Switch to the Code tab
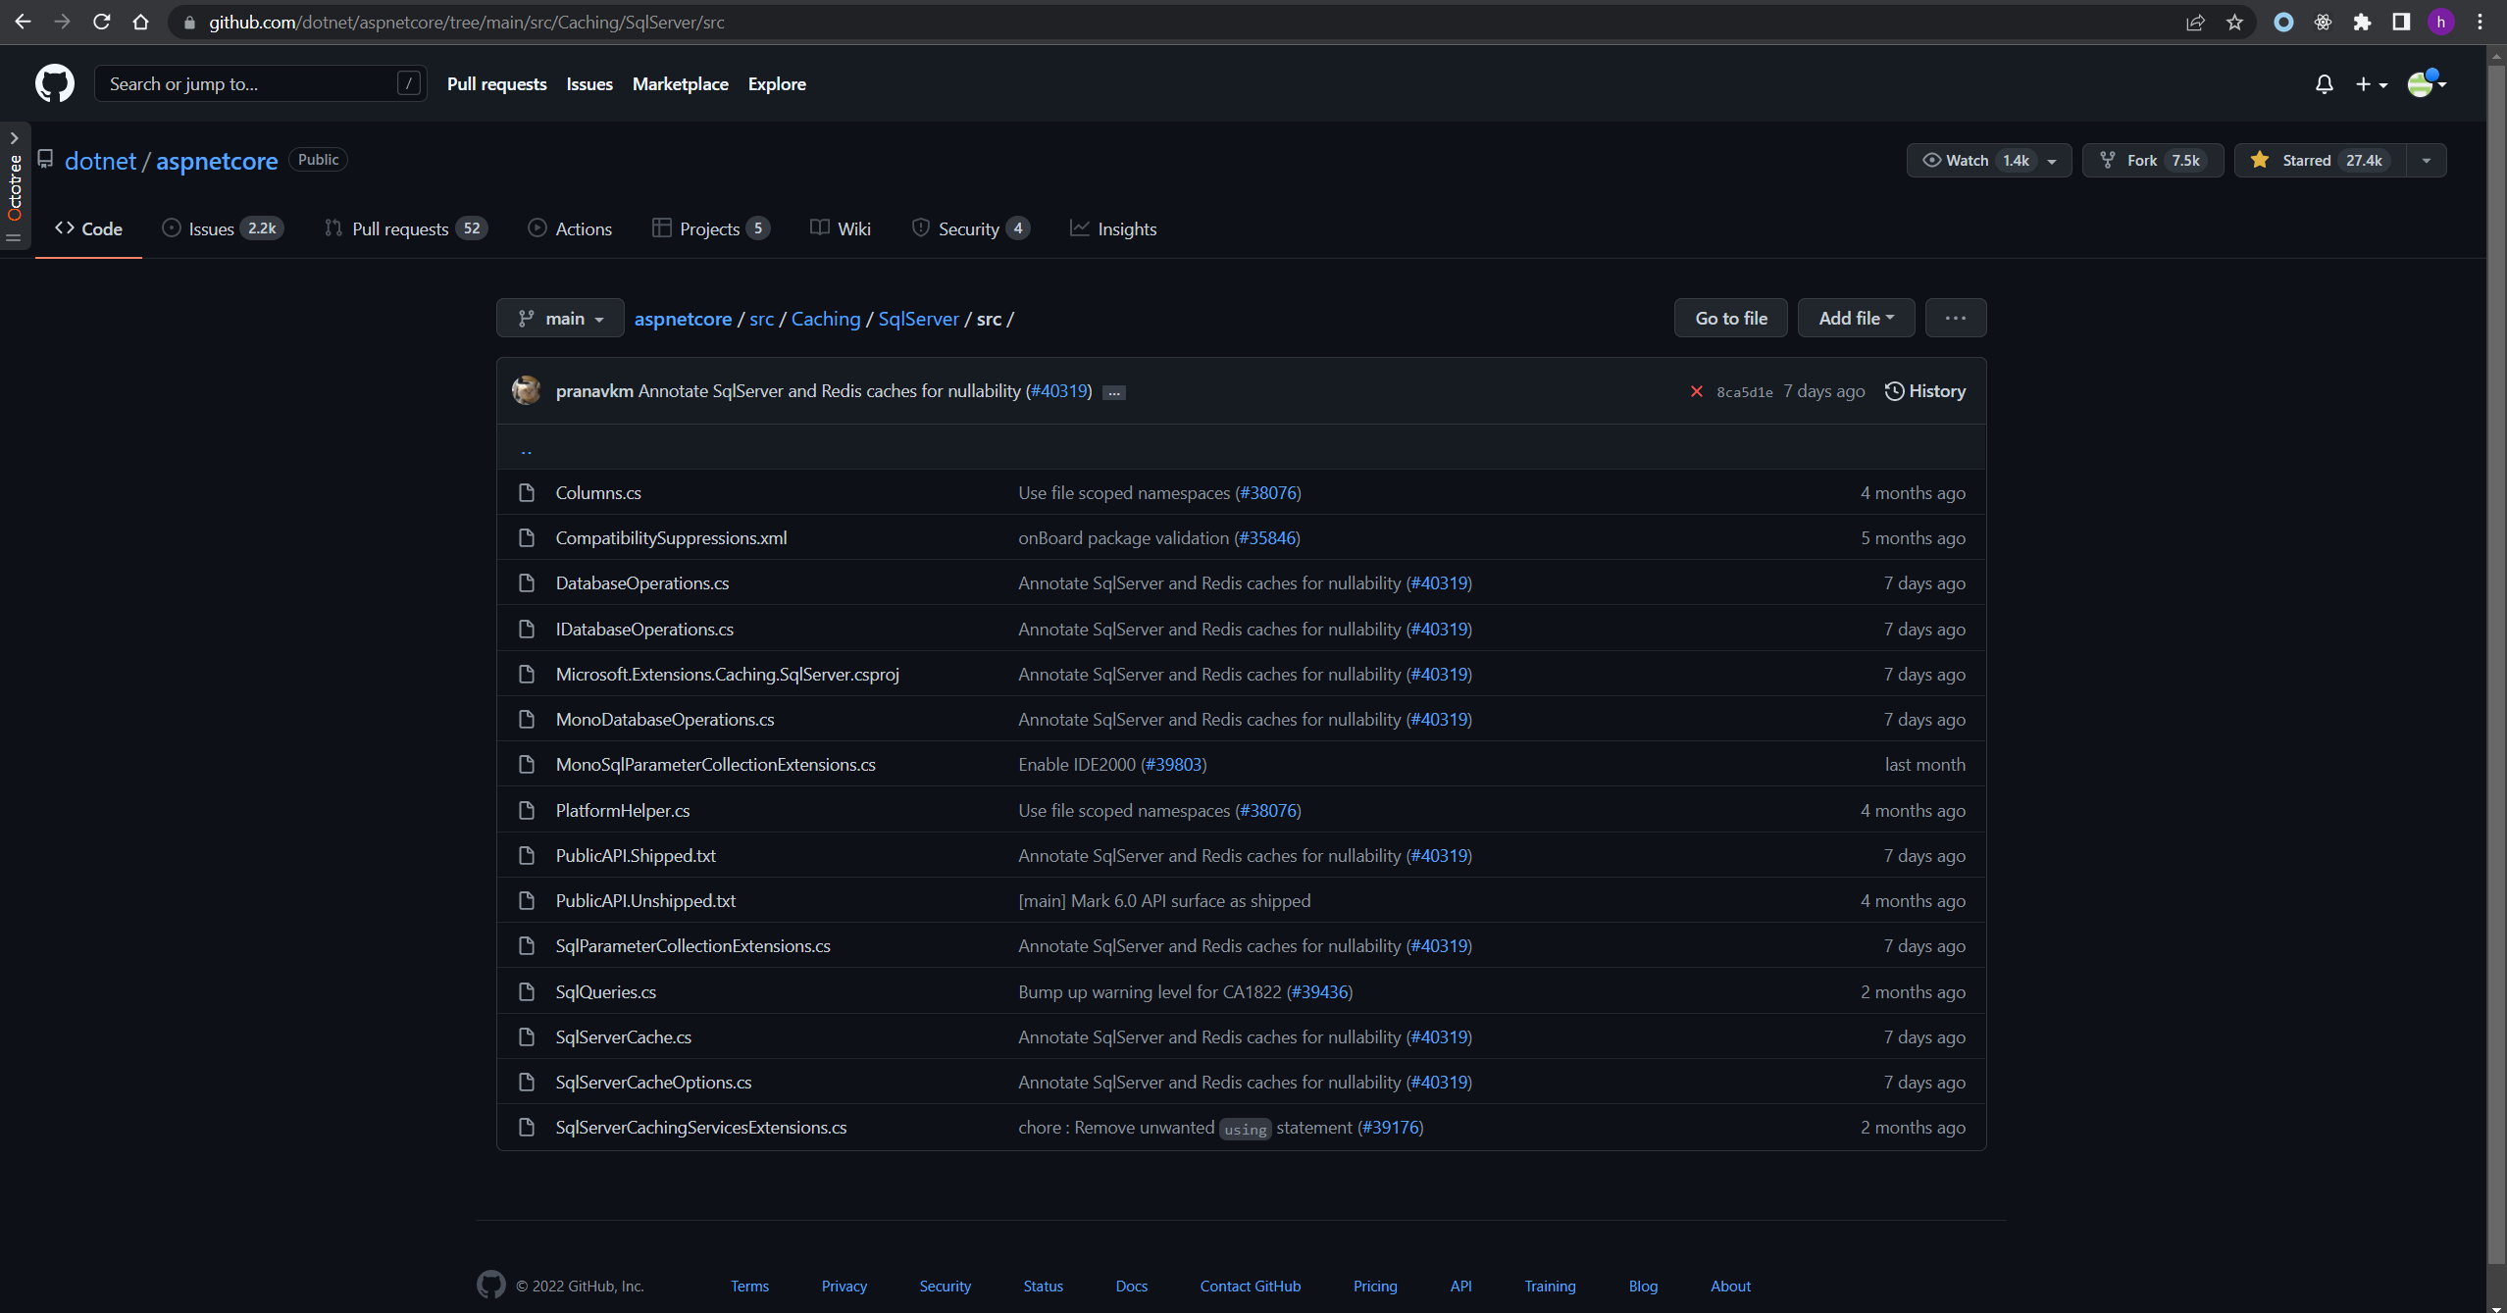 [x=88, y=228]
